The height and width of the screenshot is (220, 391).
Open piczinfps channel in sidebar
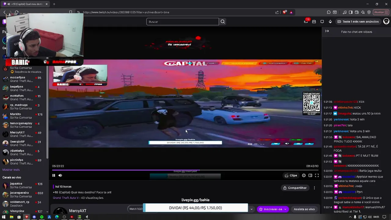[24, 162]
